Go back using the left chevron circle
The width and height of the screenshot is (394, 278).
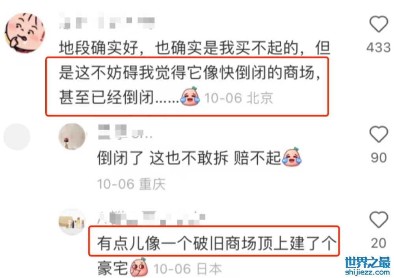[17, 137]
